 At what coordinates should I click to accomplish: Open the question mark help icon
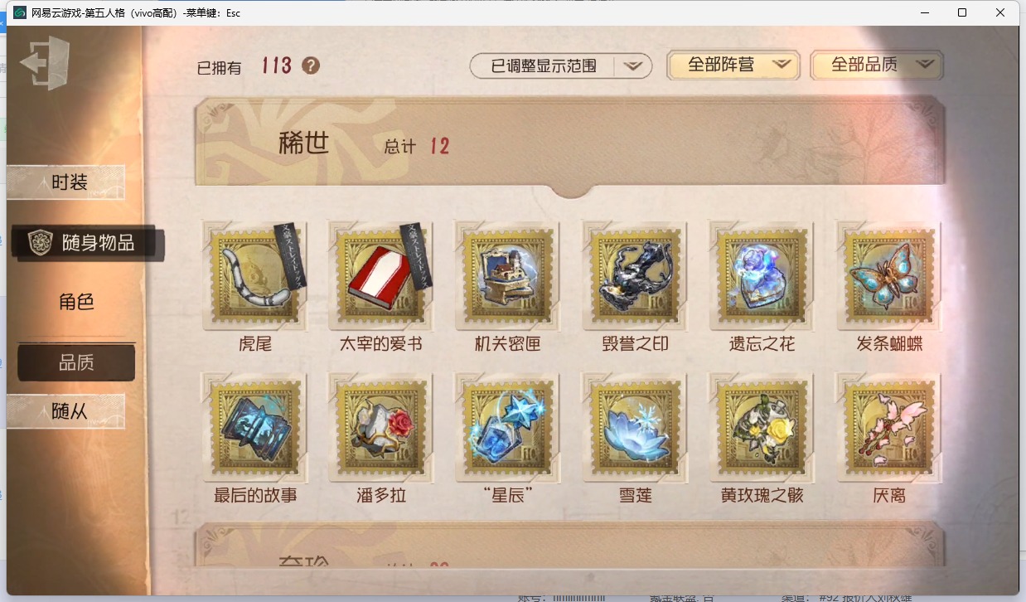311,66
